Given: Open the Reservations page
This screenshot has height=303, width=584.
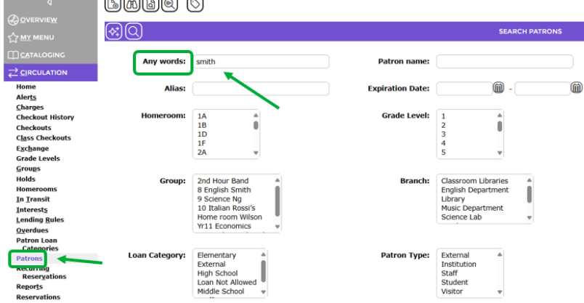Looking at the screenshot, I should (38, 297).
